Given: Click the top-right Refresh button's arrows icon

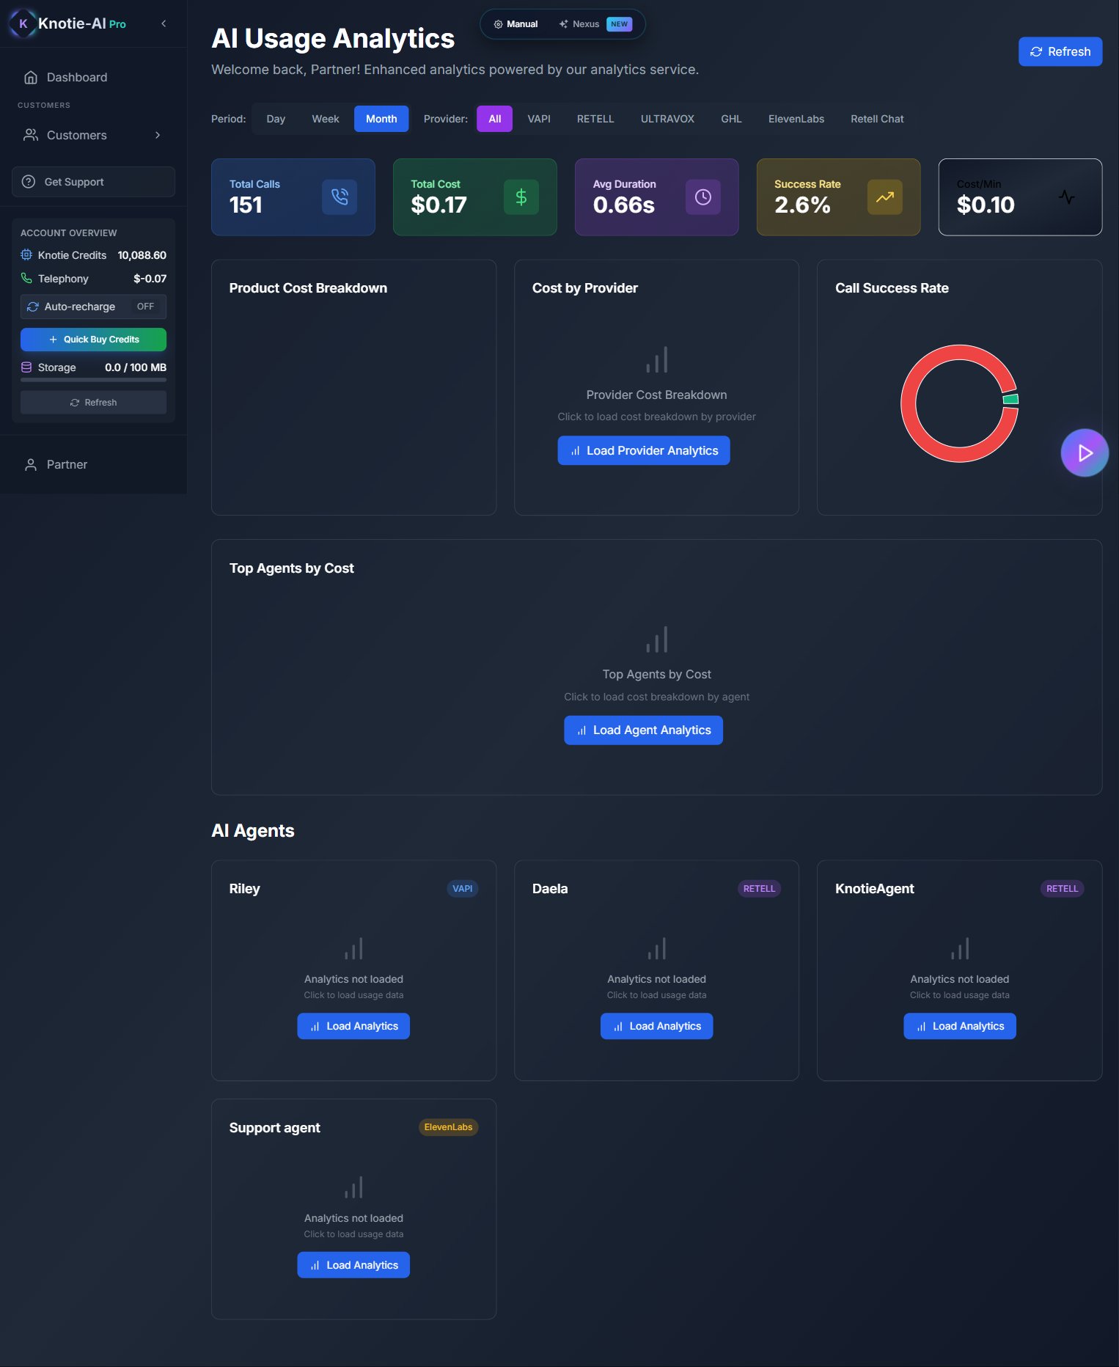Looking at the screenshot, I should (1036, 51).
